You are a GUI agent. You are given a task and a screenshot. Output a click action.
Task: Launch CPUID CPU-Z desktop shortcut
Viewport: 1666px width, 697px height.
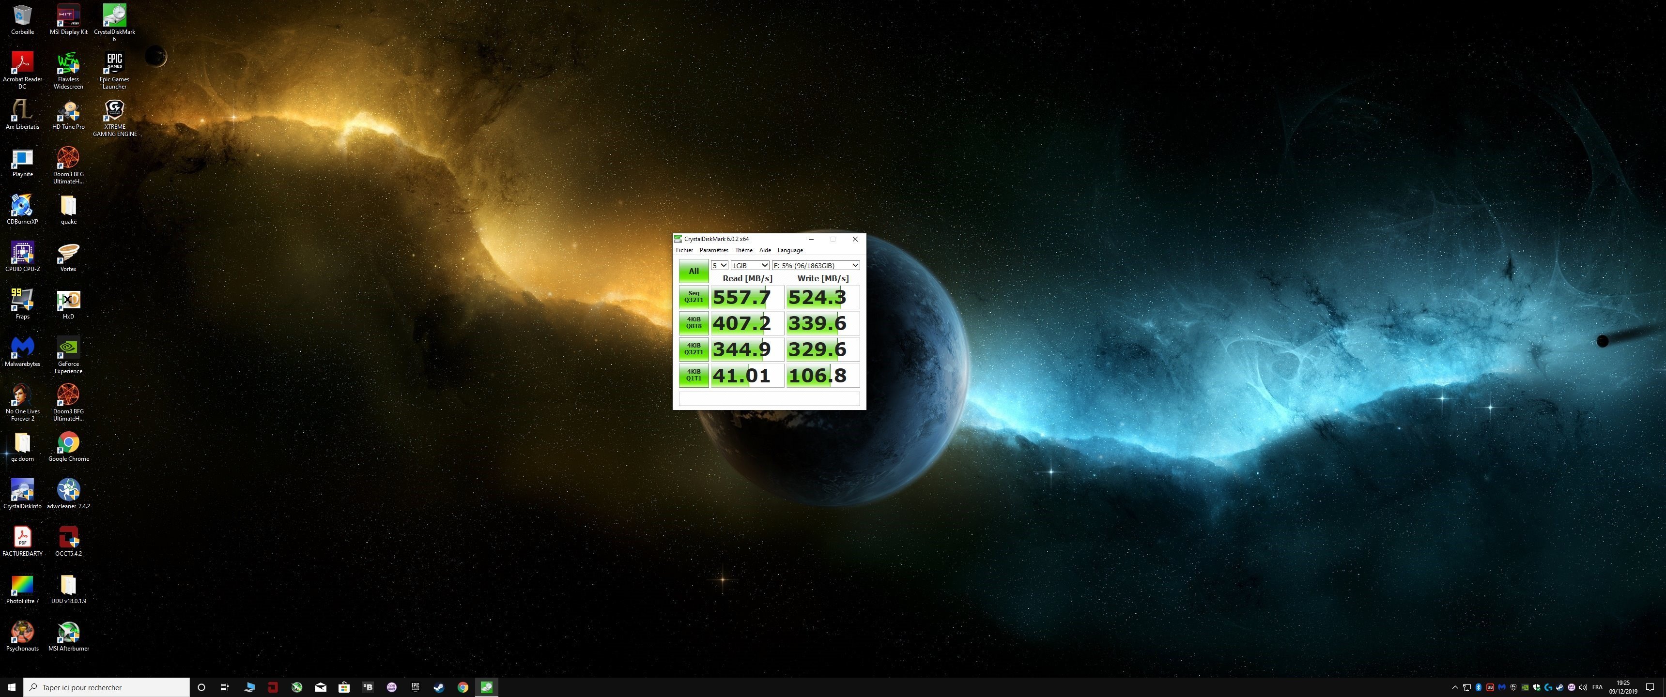coord(22,252)
